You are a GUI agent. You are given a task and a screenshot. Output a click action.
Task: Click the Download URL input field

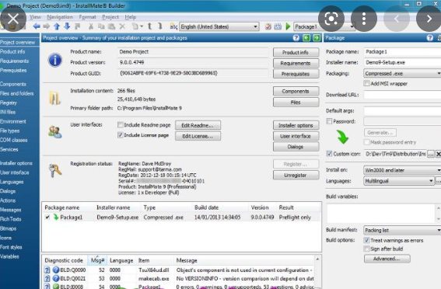pyautogui.click(x=402, y=95)
